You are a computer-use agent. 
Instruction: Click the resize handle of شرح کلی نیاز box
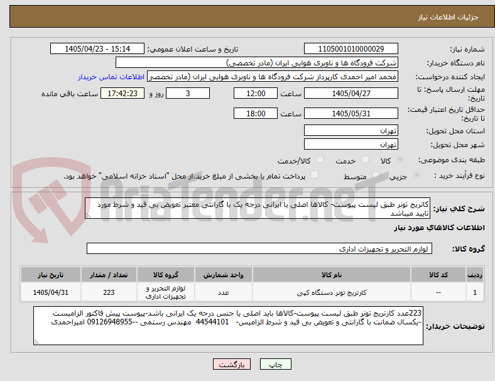pyautogui.click(x=88, y=216)
